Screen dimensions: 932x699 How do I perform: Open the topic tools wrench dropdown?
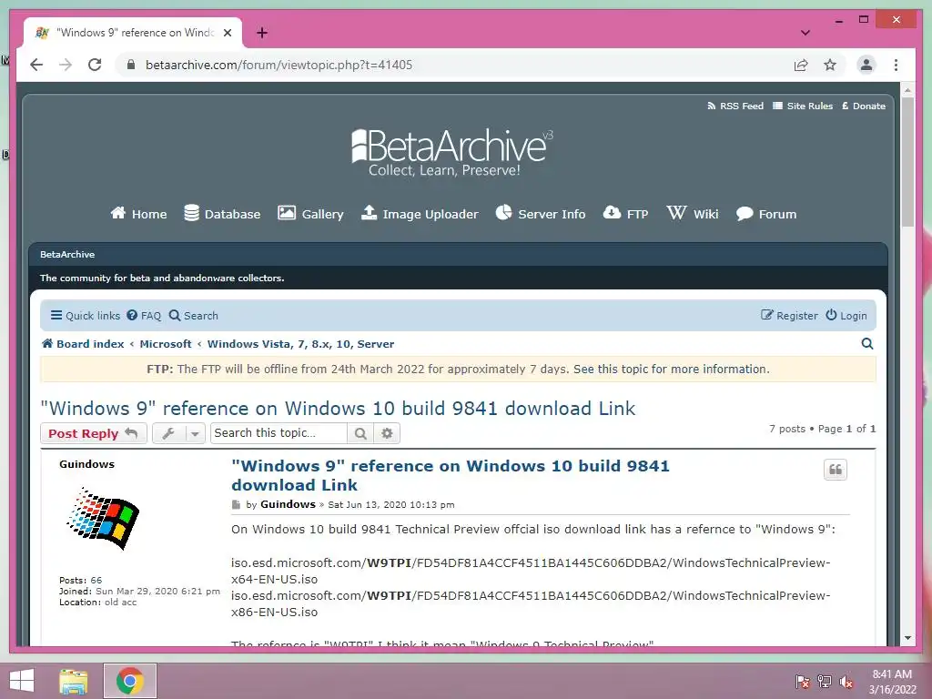coord(179,433)
